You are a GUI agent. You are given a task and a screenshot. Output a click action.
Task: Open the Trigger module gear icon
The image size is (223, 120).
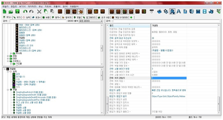point(166,11)
